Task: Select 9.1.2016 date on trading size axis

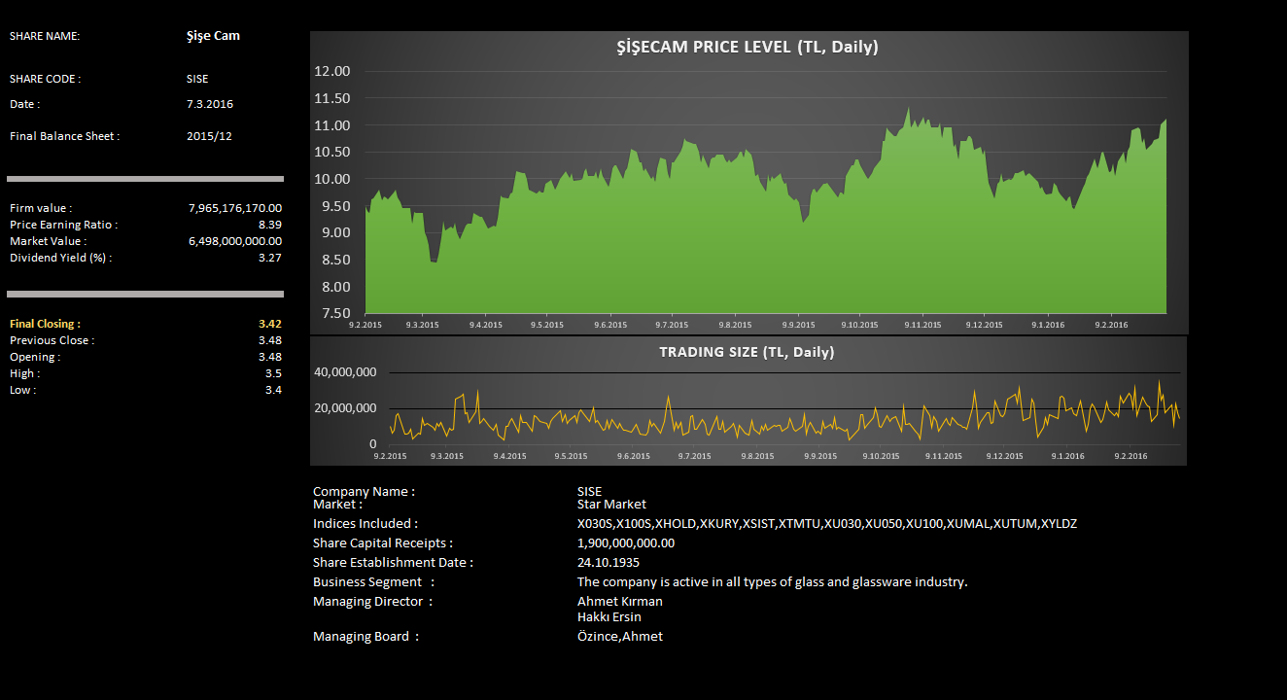Action: [x=1067, y=456]
